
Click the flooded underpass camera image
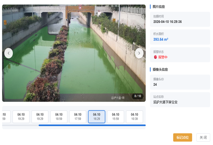coord(74,53)
